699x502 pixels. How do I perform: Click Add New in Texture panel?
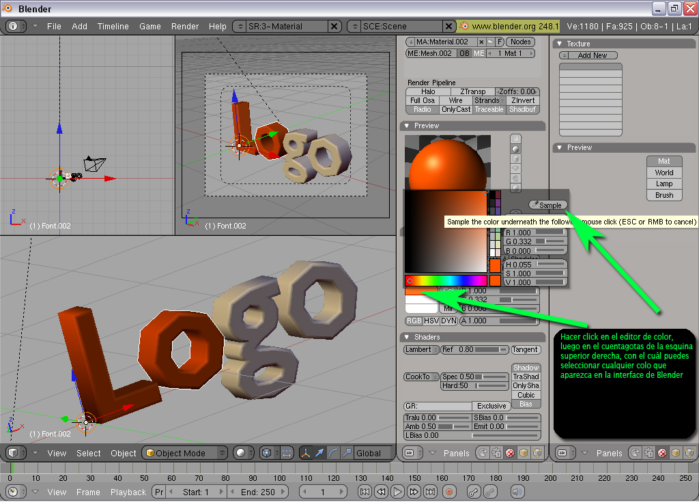point(592,55)
